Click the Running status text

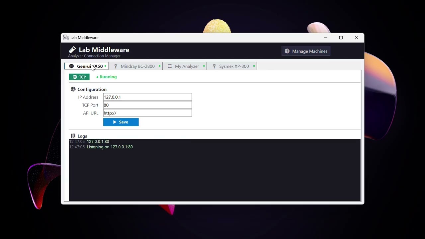pyautogui.click(x=108, y=77)
